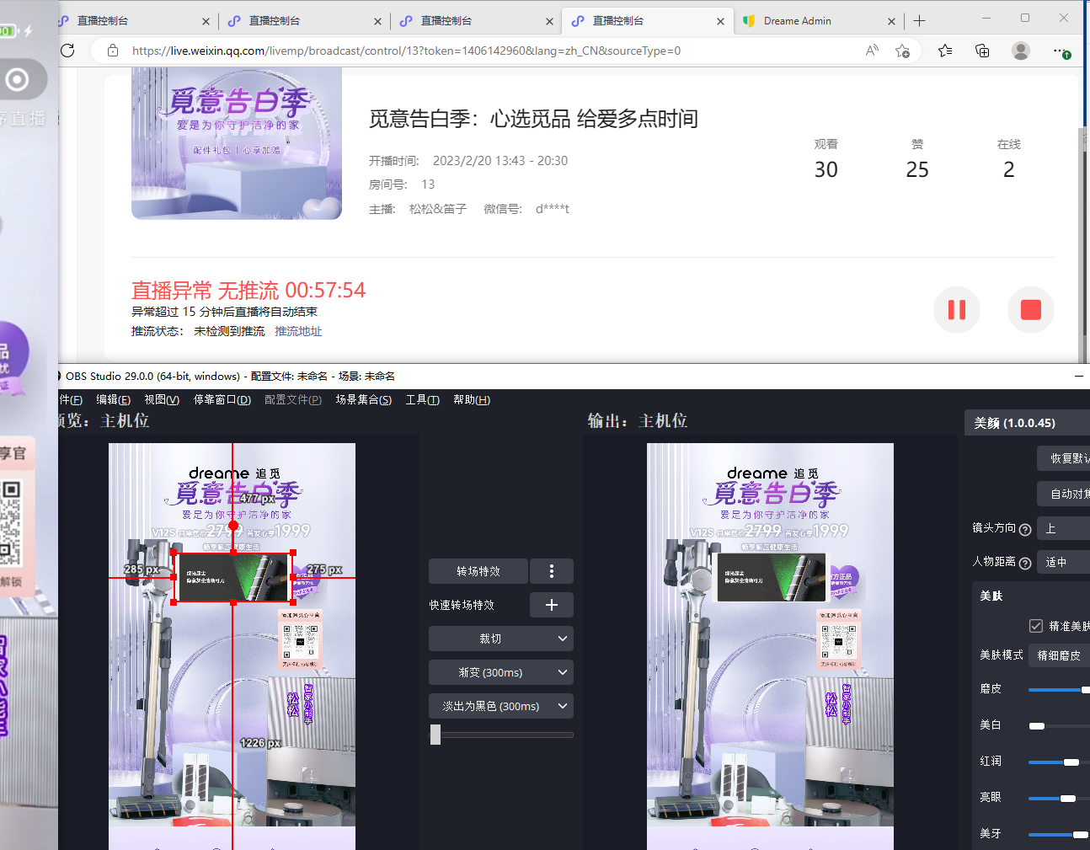Expand the 淡出为黑色 (300ms) dropdown
Viewport: 1090px width, 850px height.
tap(501, 706)
